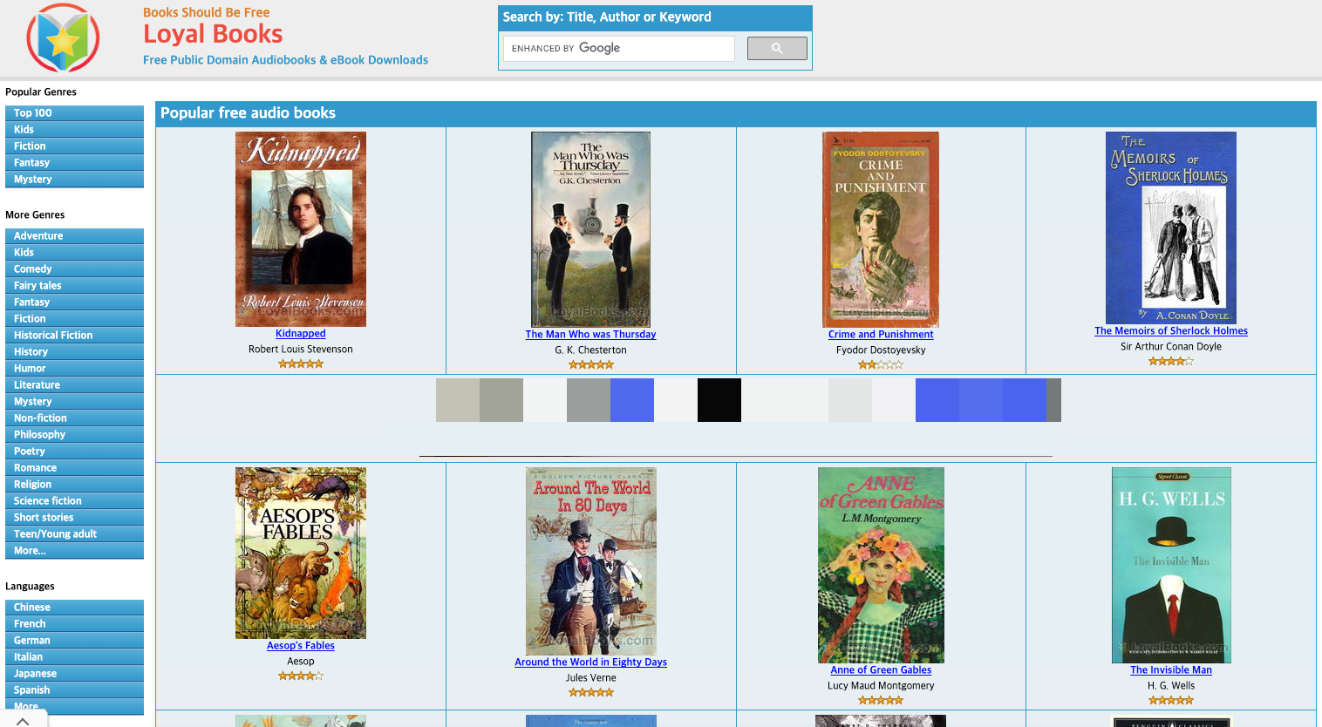Open Mystery under Popular Genres

pos(74,180)
